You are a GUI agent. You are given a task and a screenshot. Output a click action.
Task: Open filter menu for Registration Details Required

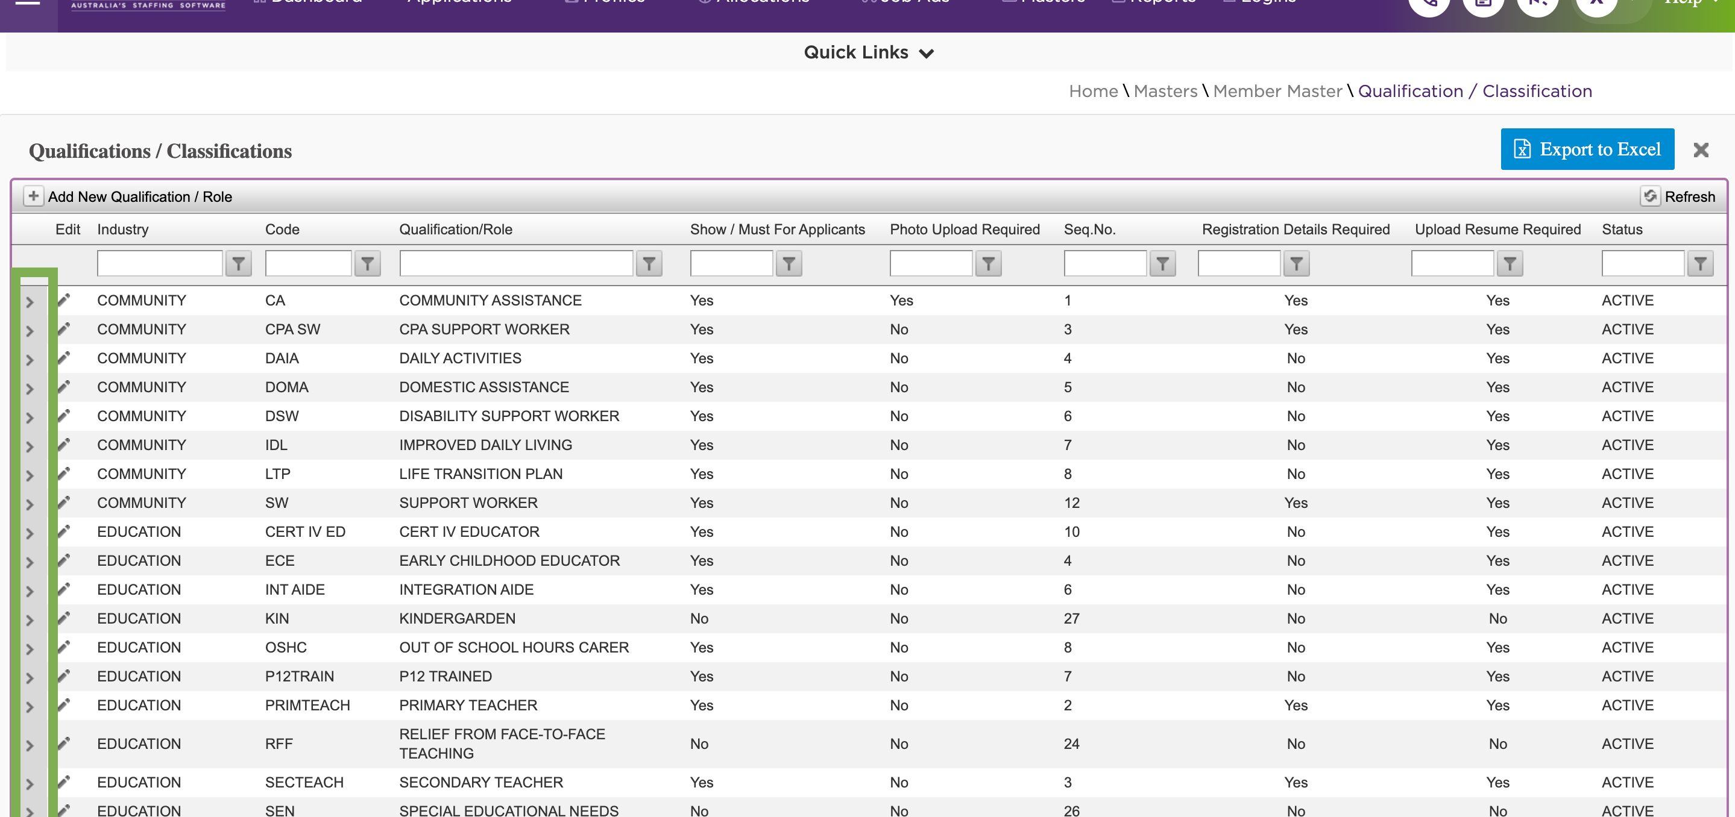(1297, 264)
